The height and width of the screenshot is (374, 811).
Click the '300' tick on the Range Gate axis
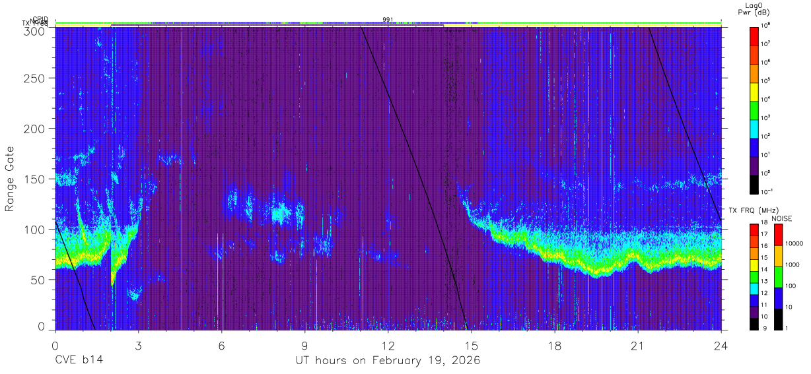35,30
